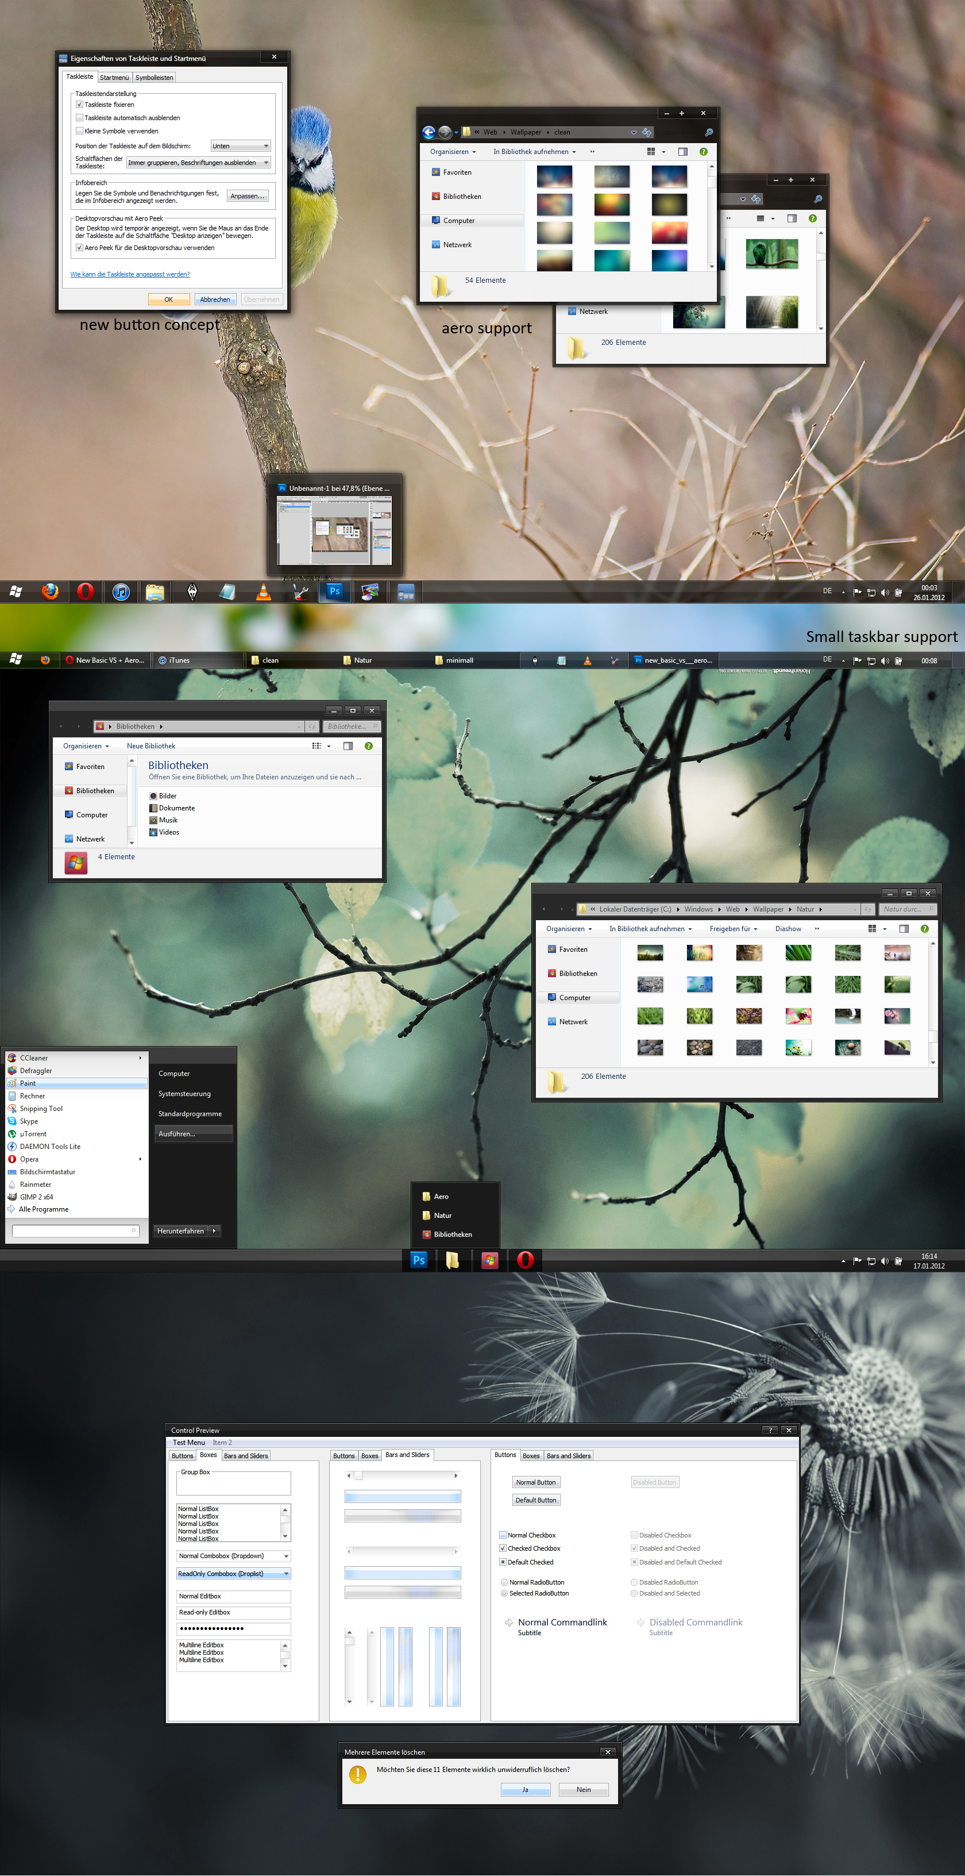The width and height of the screenshot is (965, 1876).
Task: Click the Skyrim icon on the large taskbar
Action: click(x=192, y=592)
